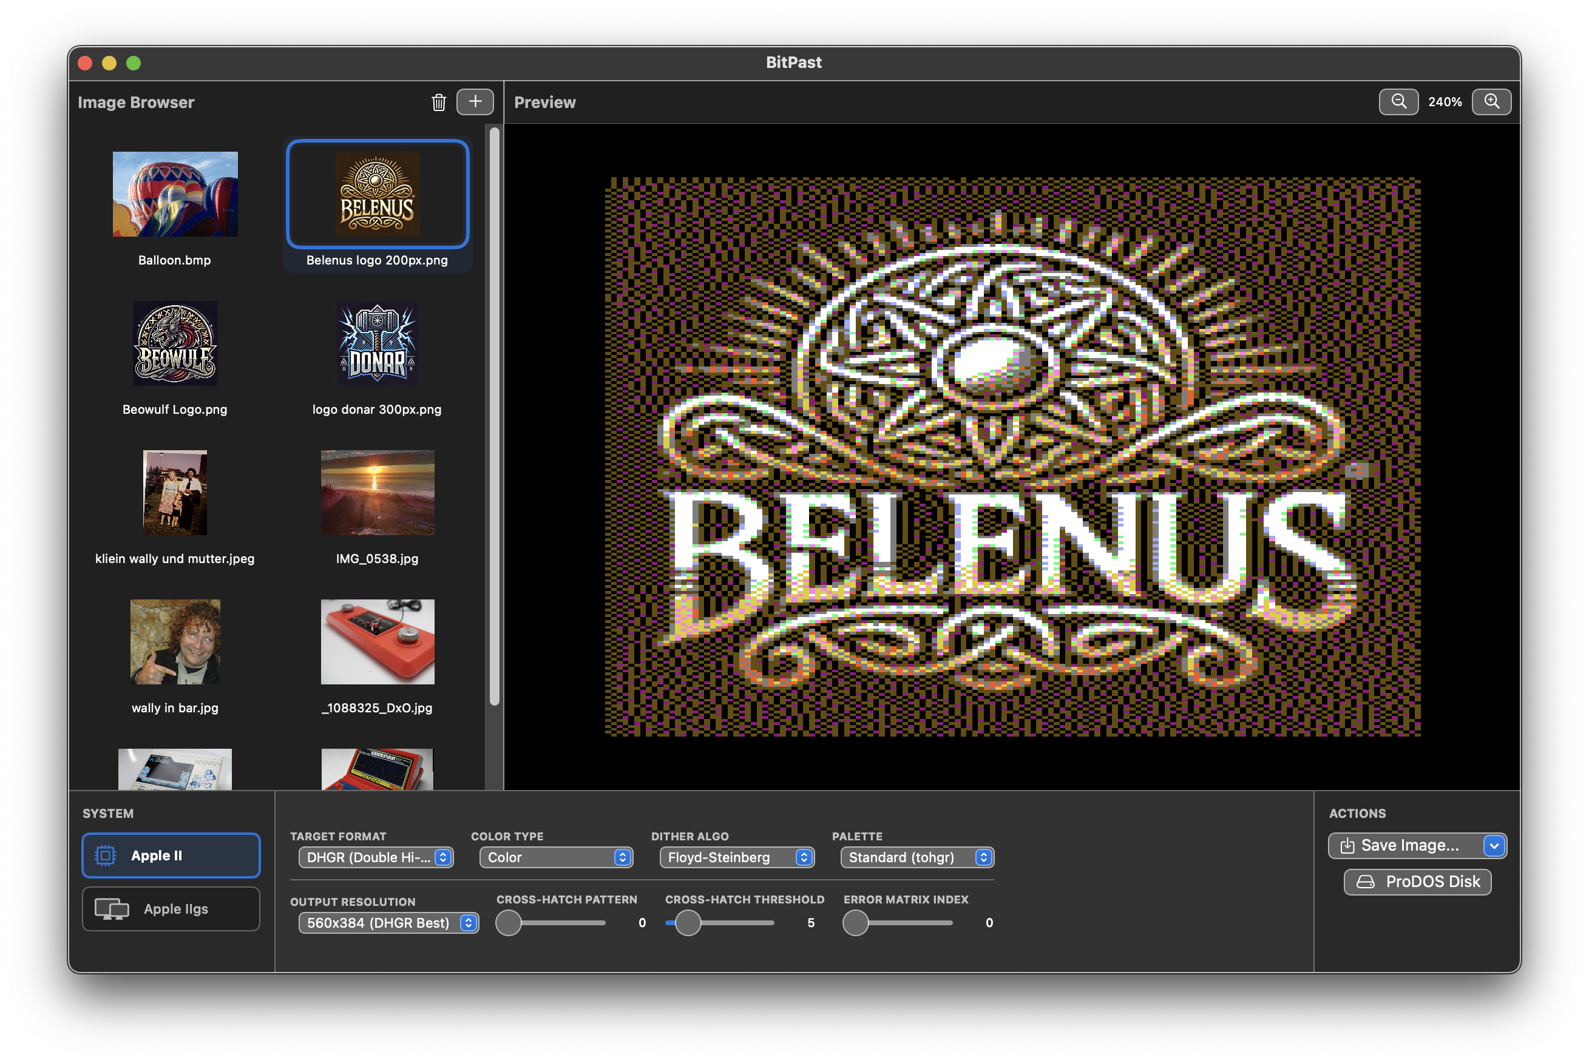
Task: Select the Balloon.bmp thumbnail
Action: [175, 195]
